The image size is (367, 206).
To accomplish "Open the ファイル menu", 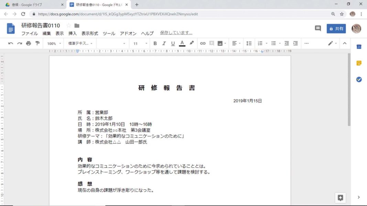I will pos(30,33).
